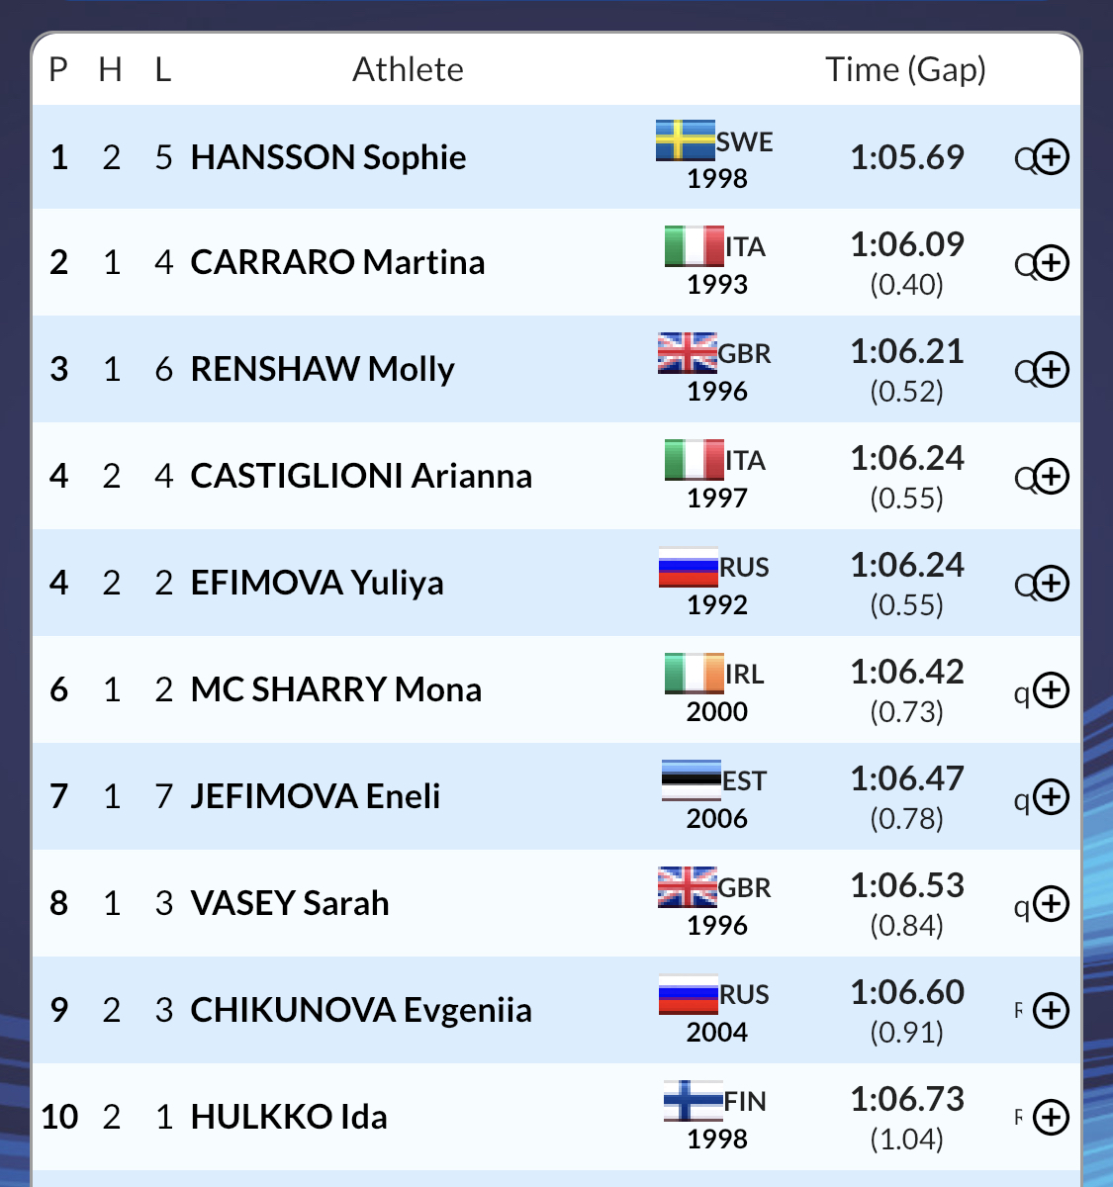Open plus icon beside VASEY Sarah
This screenshot has width=1113, height=1187.
pos(1051,904)
